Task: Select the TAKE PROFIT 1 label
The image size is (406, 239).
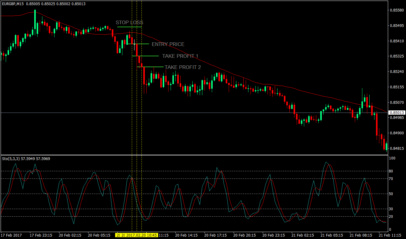Action: [180, 56]
